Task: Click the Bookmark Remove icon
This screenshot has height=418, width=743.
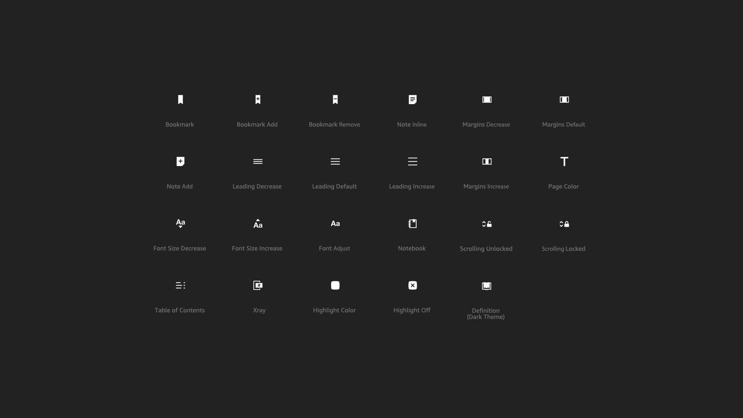Action: 335,99
